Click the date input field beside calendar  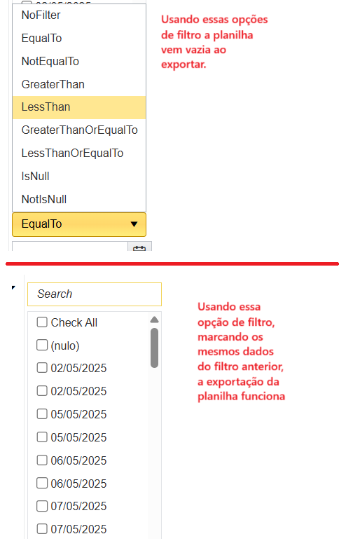coord(70,247)
